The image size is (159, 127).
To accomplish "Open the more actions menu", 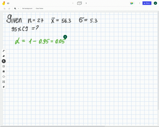I will 139,3.
